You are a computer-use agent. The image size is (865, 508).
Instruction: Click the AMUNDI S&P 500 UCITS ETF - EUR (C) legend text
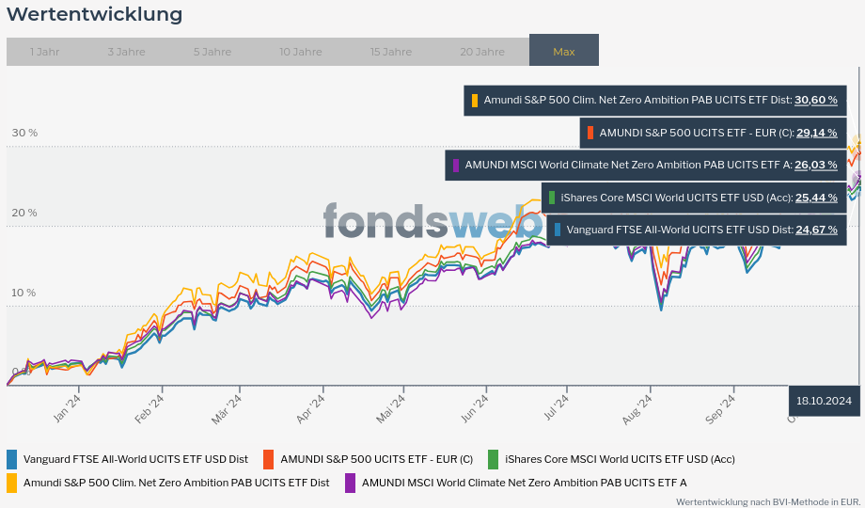point(376,459)
